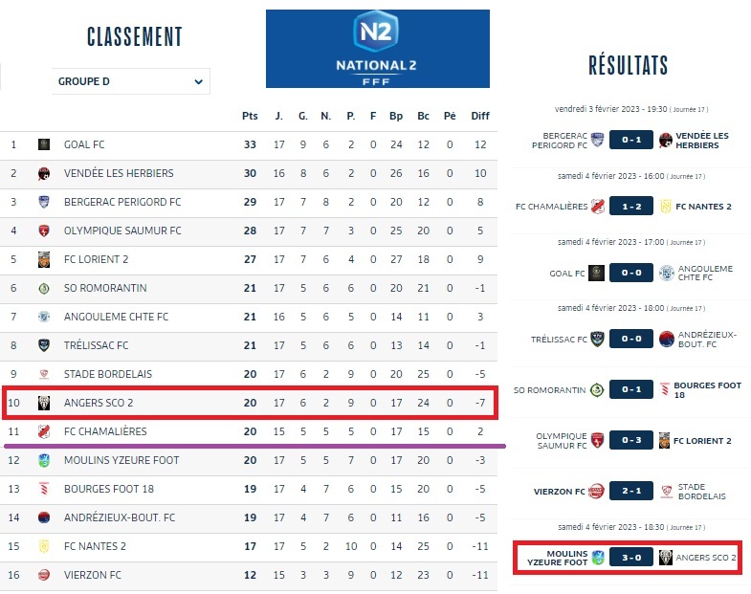Click the Olympique Saumur FC crest in standings
This screenshot has height=594, width=751.
coord(44,231)
